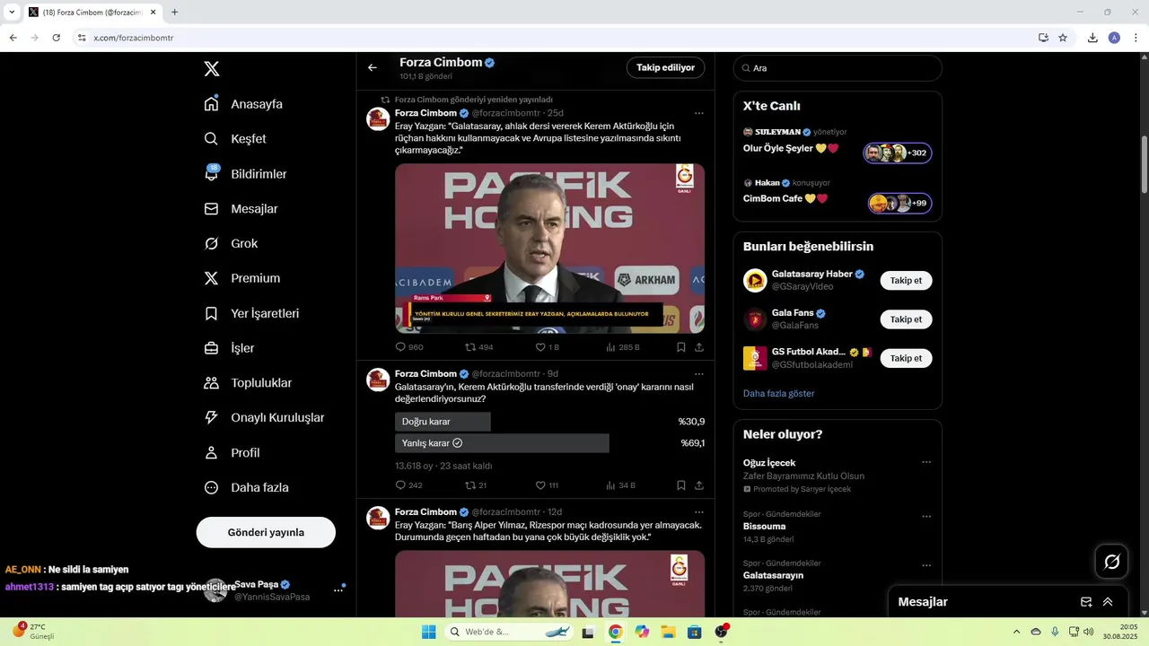Compose a new message in Mesajlar drawer
This screenshot has height=646, width=1149.
[x=1086, y=602]
